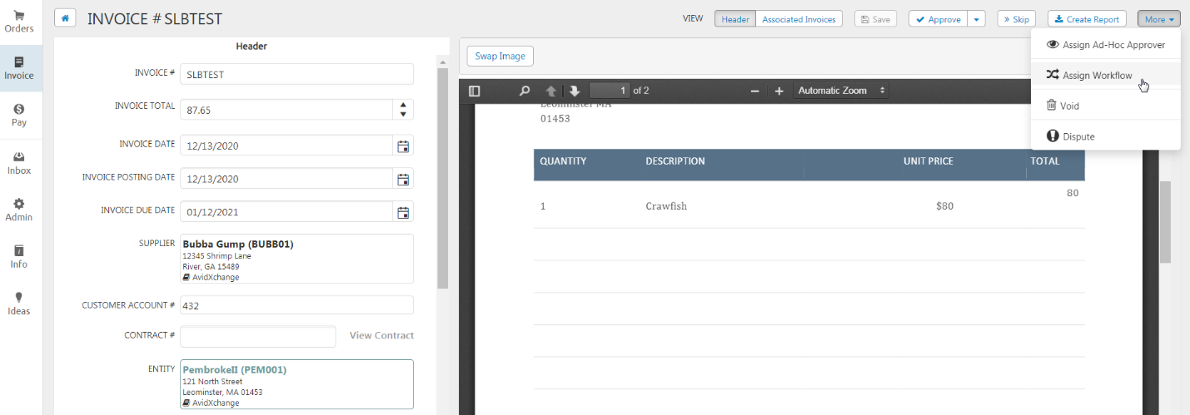Select Assign Workflow from menu
This screenshot has width=1190, height=415.
point(1097,76)
